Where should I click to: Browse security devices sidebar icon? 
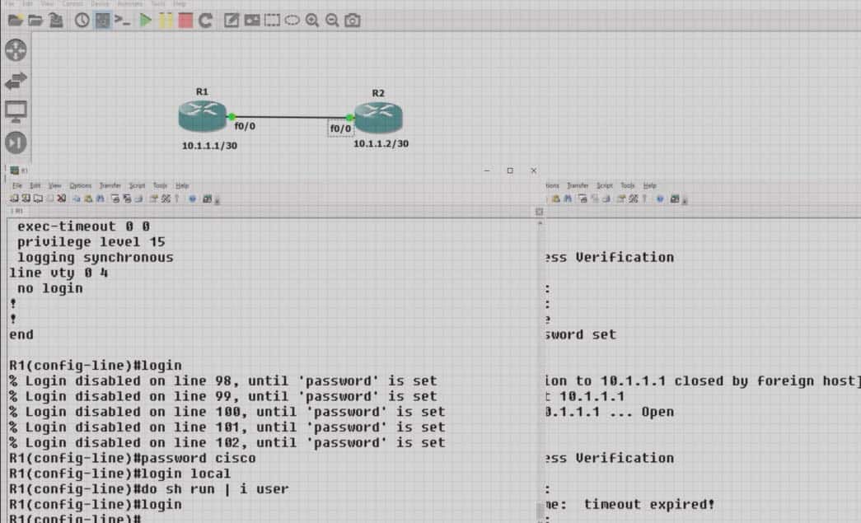point(16,142)
